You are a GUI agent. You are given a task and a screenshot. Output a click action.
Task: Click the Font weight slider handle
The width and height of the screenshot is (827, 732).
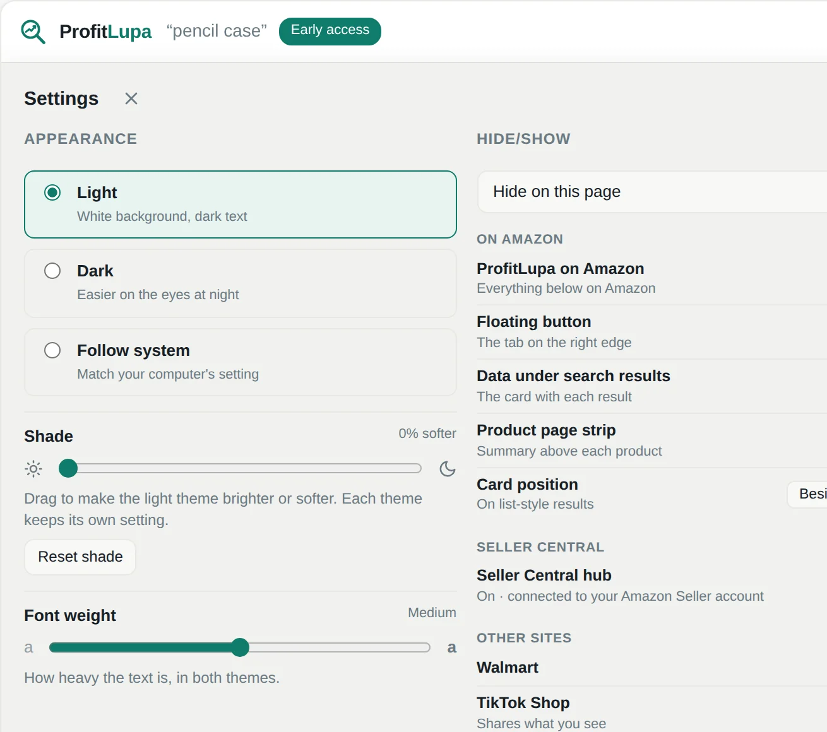[x=240, y=647]
